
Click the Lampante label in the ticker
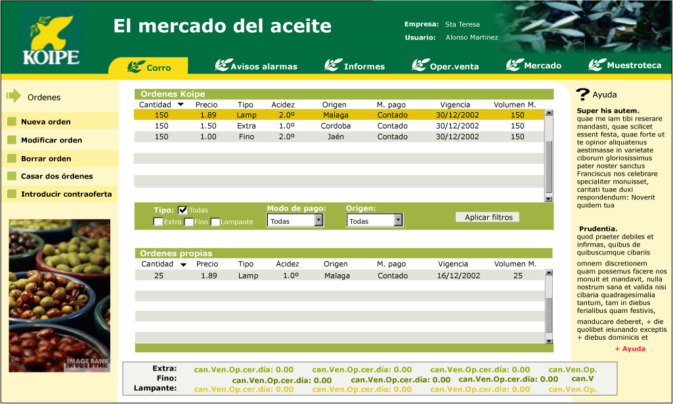pyautogui.click(x=156, y=388)
